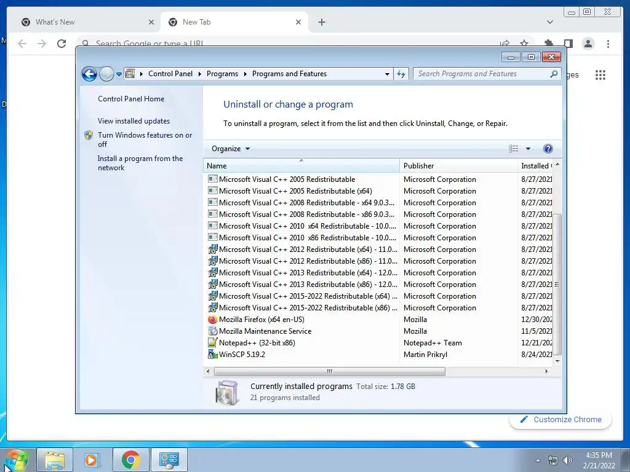
Task: Switch to What's New tab in Chrome
Action: point(87,22)
